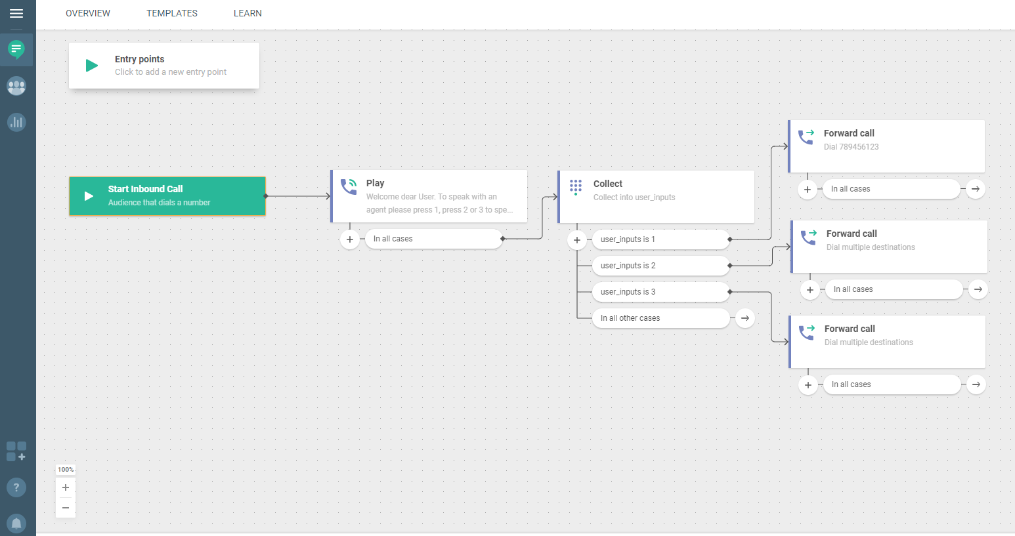The image size is (1015, 536).
Task: Click the keypad icon on the Collect block
Action: pos(576,188)
